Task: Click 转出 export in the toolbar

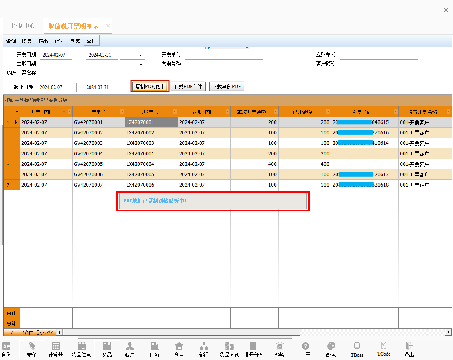Action: (43, 41)
